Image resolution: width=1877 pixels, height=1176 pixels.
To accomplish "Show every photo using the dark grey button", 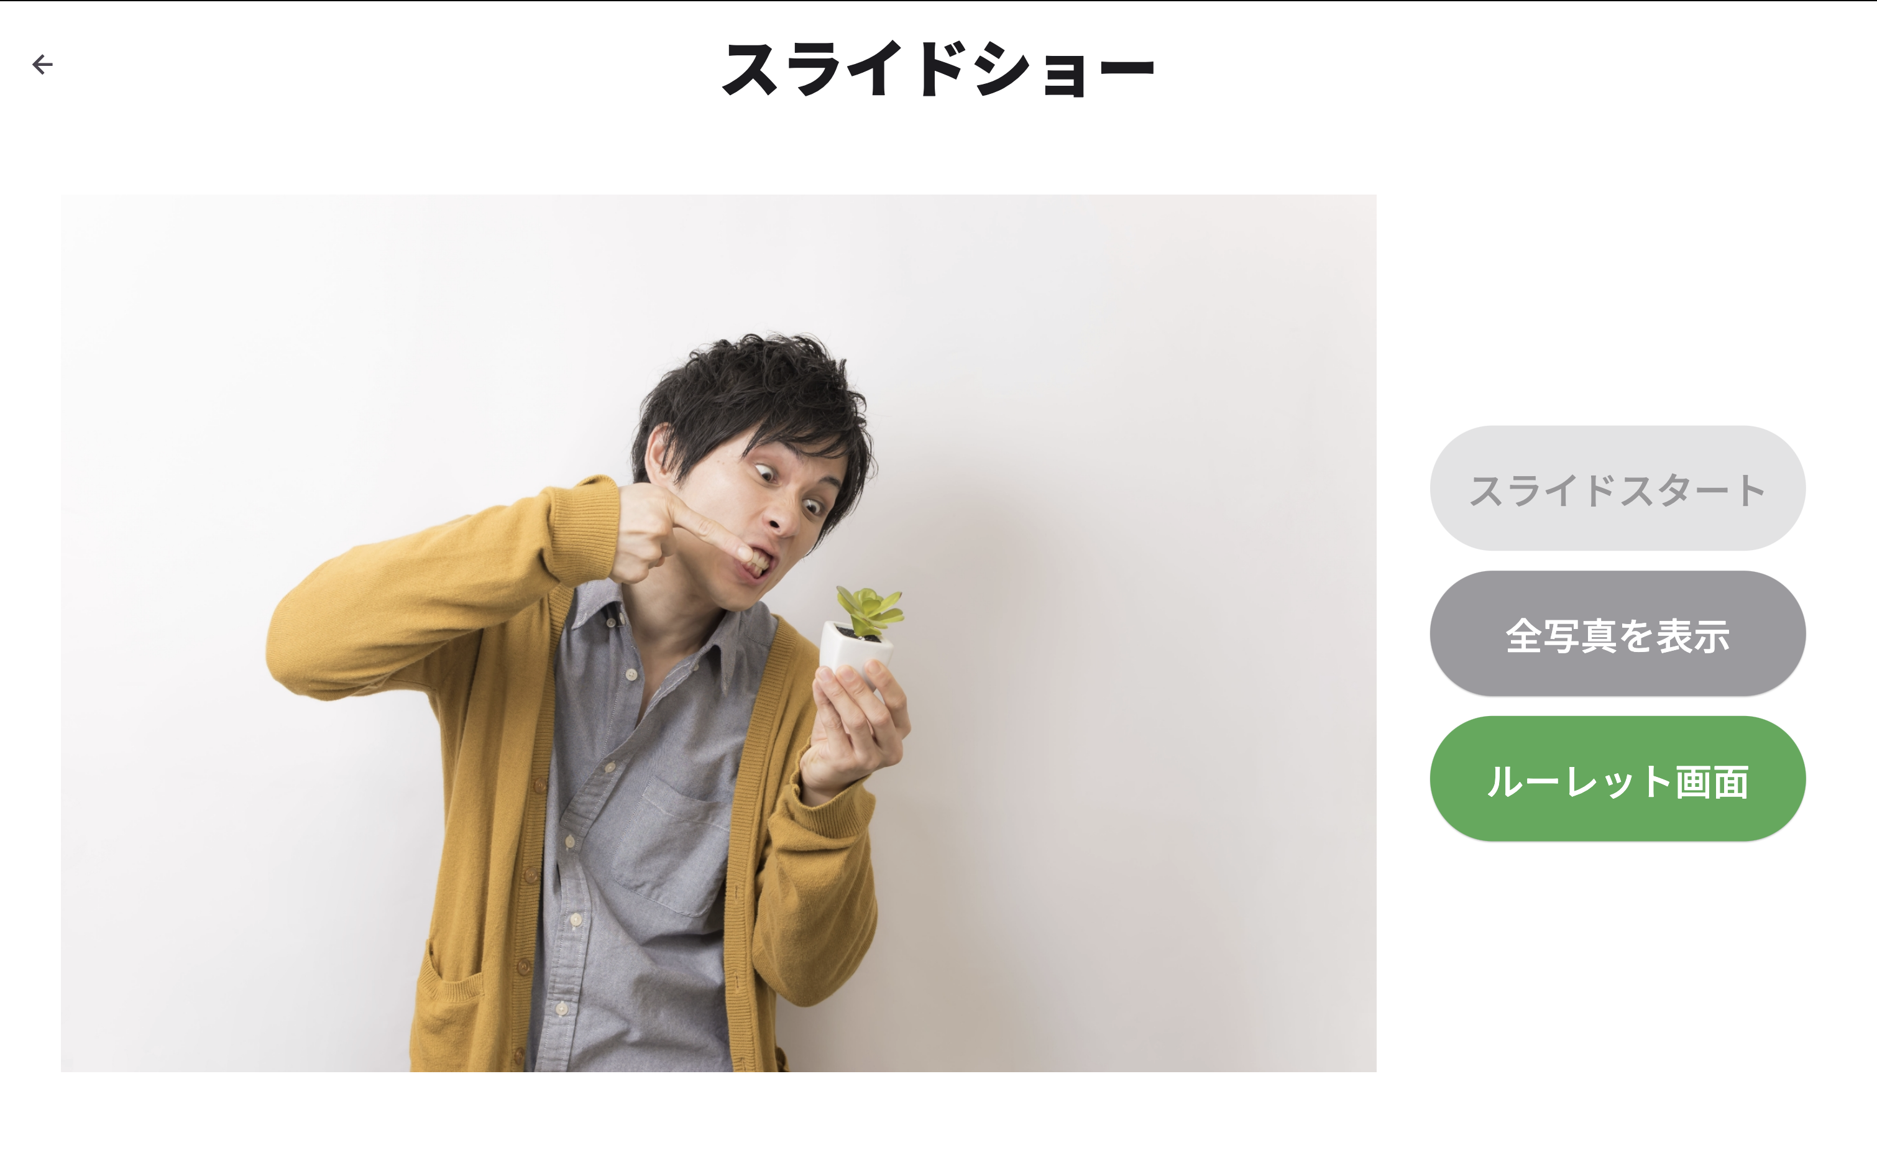I will (1617, 633).
